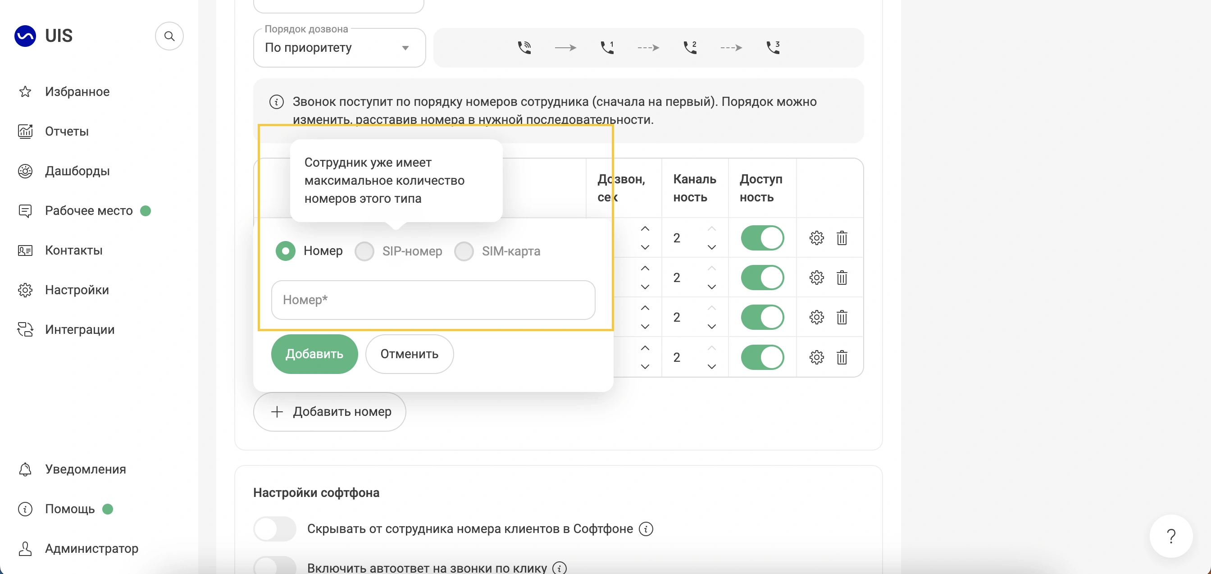Open the floating help question mark button
Viewport: 1211px width, 574px height.
pos(1171,536)
